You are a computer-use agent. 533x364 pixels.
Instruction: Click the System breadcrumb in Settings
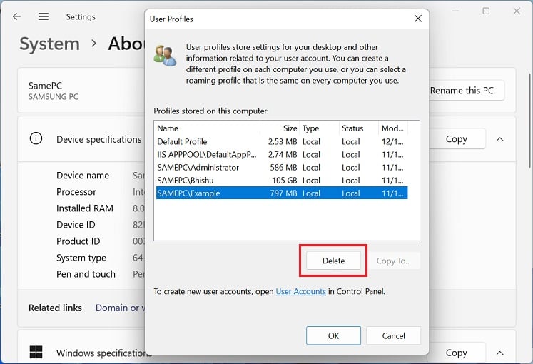click(50, 44)
